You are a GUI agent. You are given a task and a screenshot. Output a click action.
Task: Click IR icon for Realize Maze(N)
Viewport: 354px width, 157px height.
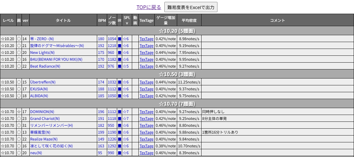pos(120,139)
